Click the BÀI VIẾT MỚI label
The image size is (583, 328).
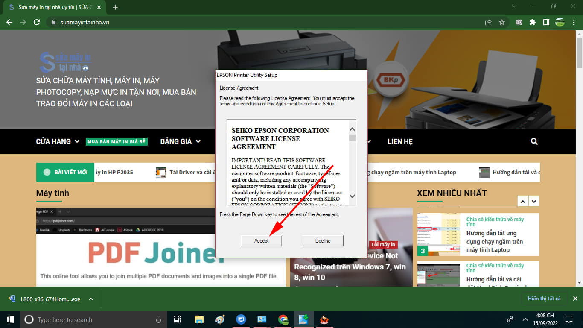65,172
